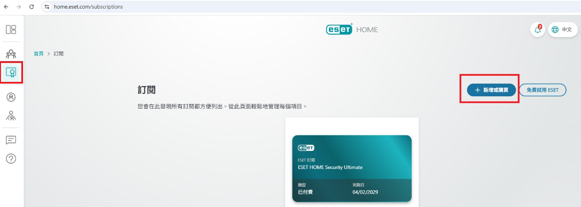Screen dimensions: 581x207
Task: Open the dashboard overview icon in sidebar
Action: point(11,29)
